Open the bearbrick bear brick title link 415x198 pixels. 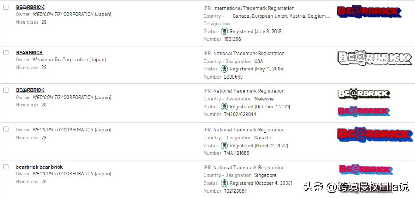tap(39, 167)
